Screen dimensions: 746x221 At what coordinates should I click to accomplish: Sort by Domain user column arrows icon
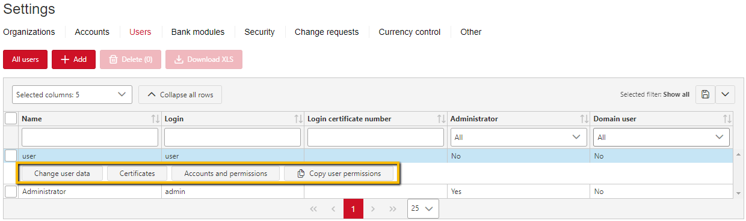pos(727,119)
